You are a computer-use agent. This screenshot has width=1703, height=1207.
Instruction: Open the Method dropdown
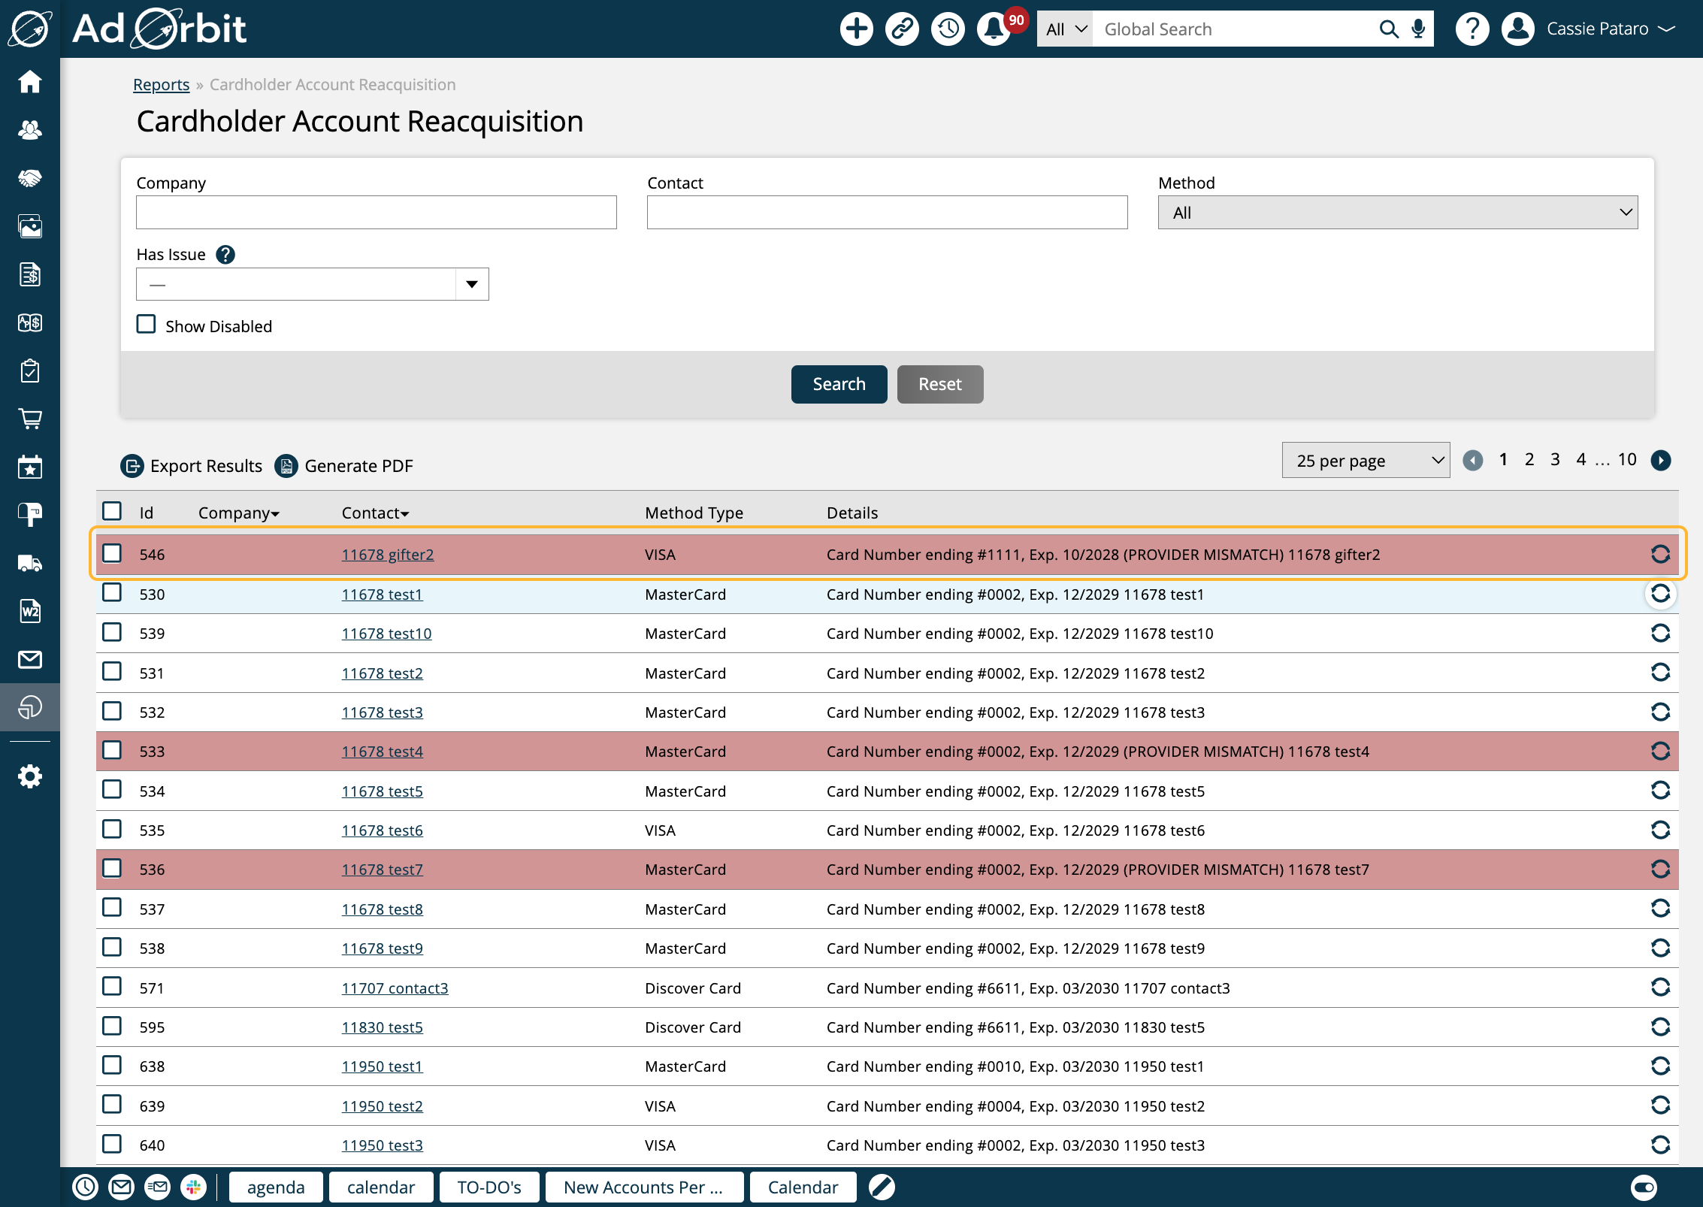click(1397, 213)
